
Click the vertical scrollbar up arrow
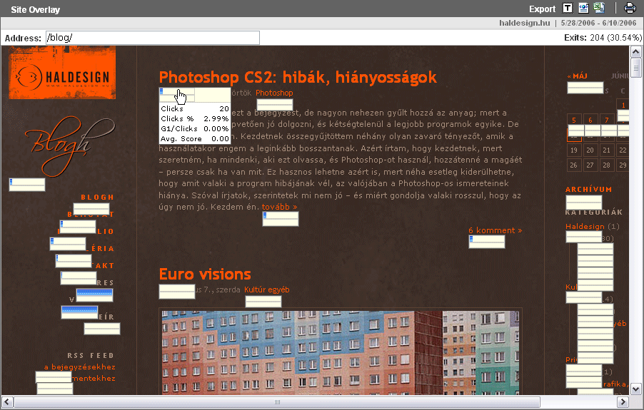635,52
